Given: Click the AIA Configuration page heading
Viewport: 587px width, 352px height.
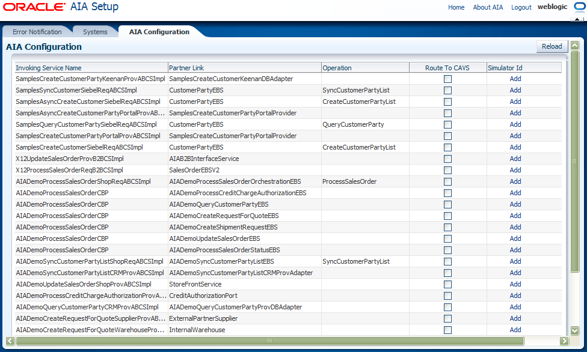Looking at the screenshot, I should click(x=44, y=47).
